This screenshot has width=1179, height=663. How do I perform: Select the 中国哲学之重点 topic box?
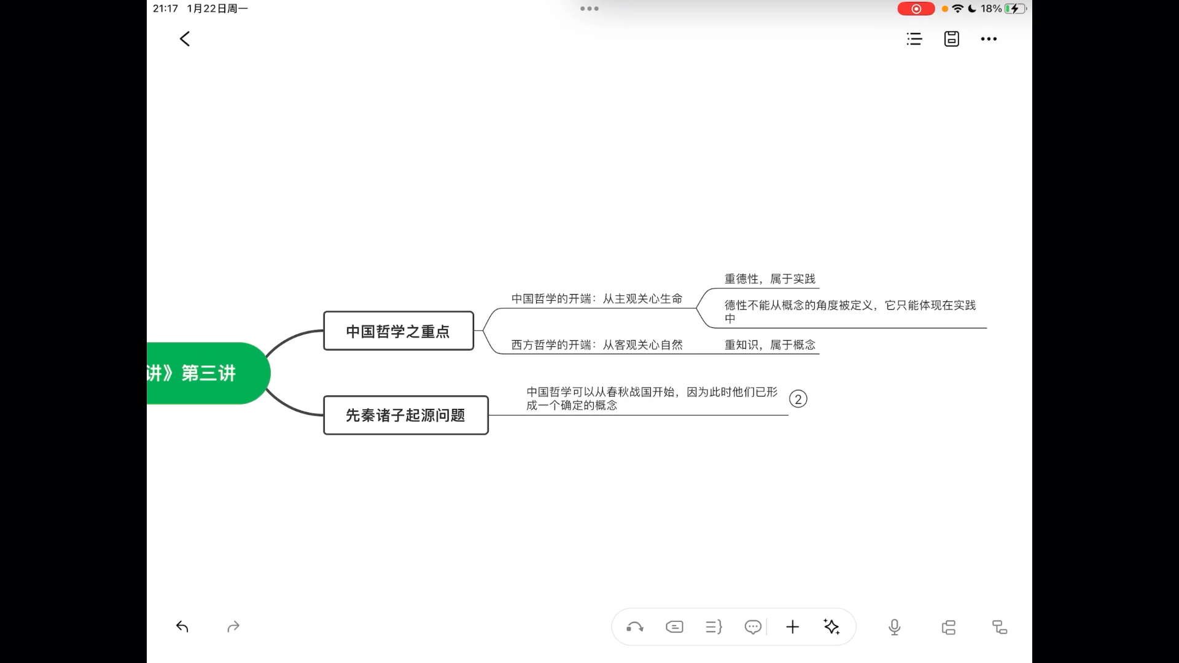click(x=399, y=331)
